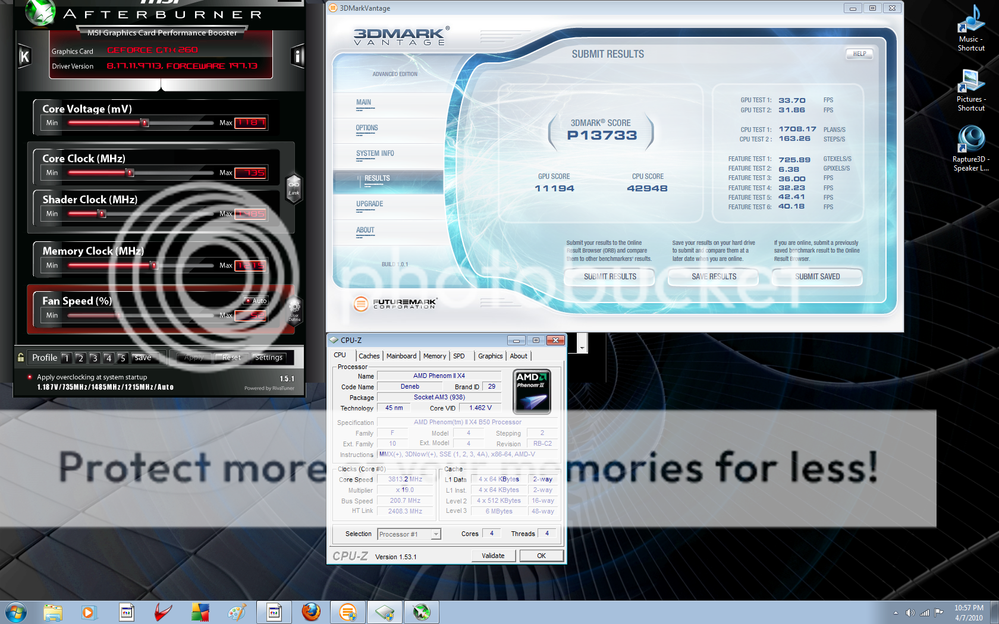Switch to Firefox in the taskbar
999x624 pixels.
(311, 612)
